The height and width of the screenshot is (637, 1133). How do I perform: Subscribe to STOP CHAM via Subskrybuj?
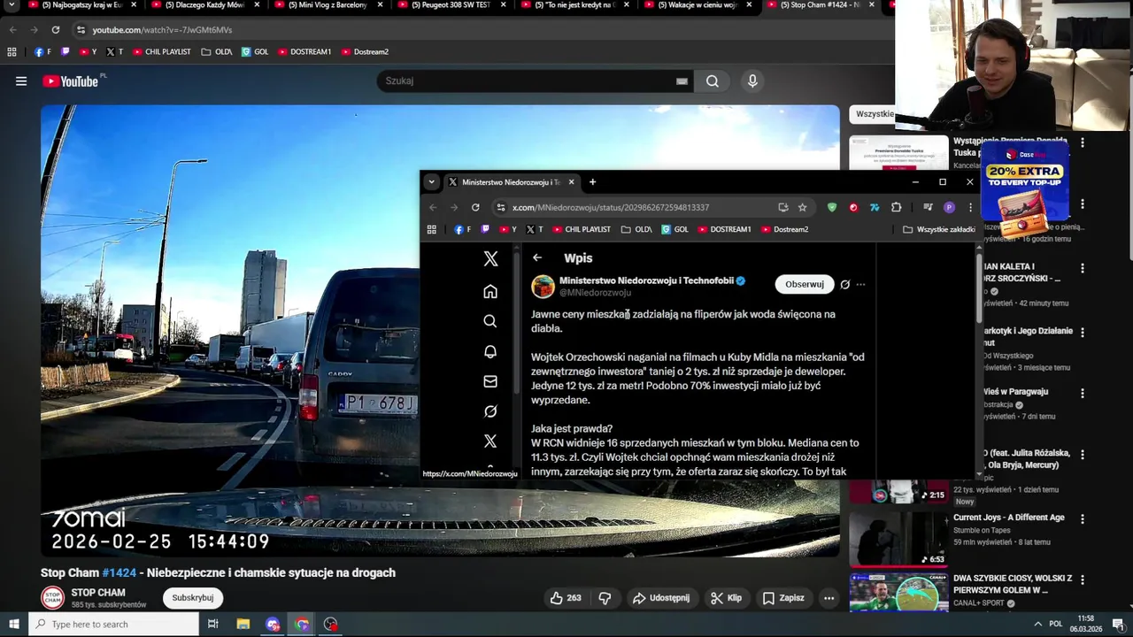(193, 598)
